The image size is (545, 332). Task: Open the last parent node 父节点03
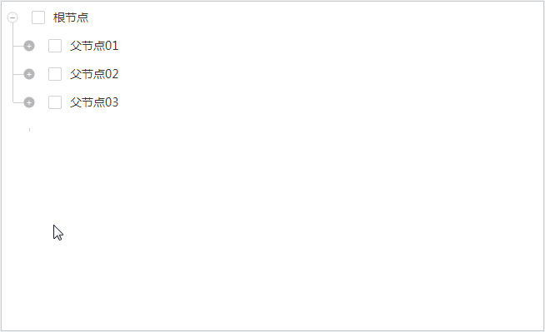click(x=29, y=102)
